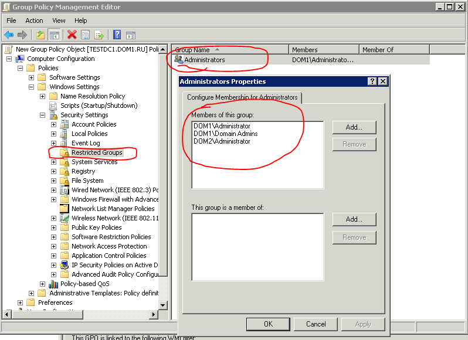468x340 pixels.
Task: Click the tree pane scroll-down arrow
Action: (162, 305)
